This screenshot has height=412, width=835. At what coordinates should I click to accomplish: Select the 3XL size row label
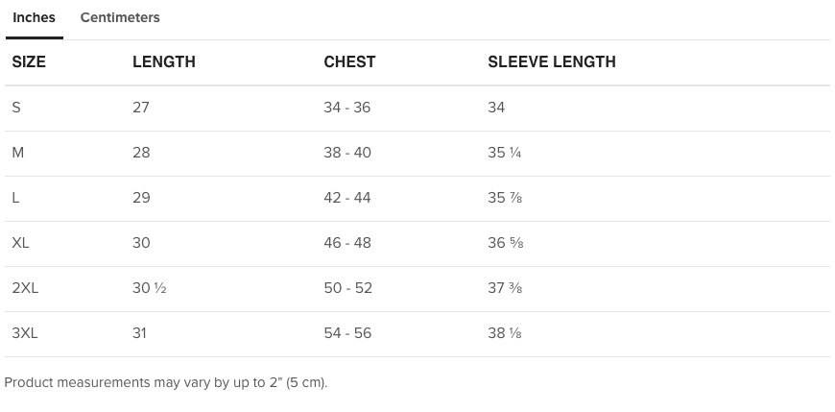tap(25, 333)
